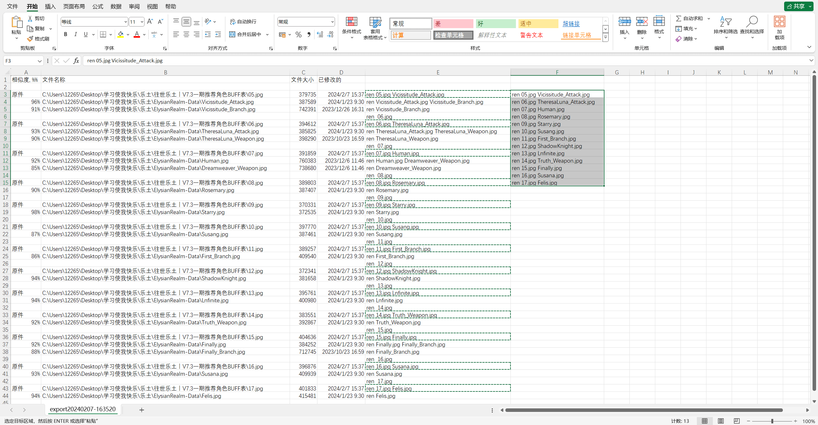The height and width of the screenshot is (425, 818).
Task: Open the fill color dropdown arrow
Action: (128, 35)
